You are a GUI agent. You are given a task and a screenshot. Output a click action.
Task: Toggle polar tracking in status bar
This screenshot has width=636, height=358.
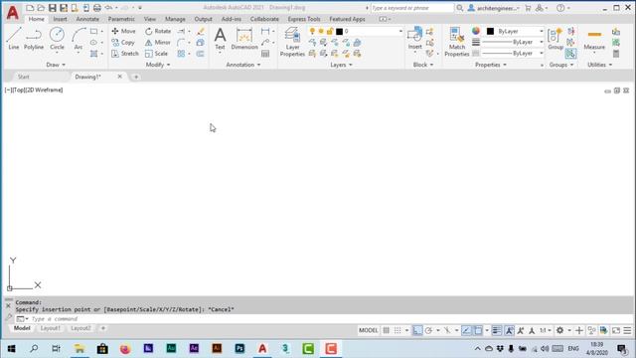point(428,330)
